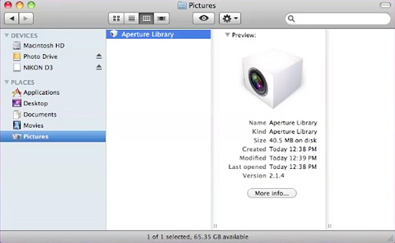Open the Action gear menu

point(230,18)
